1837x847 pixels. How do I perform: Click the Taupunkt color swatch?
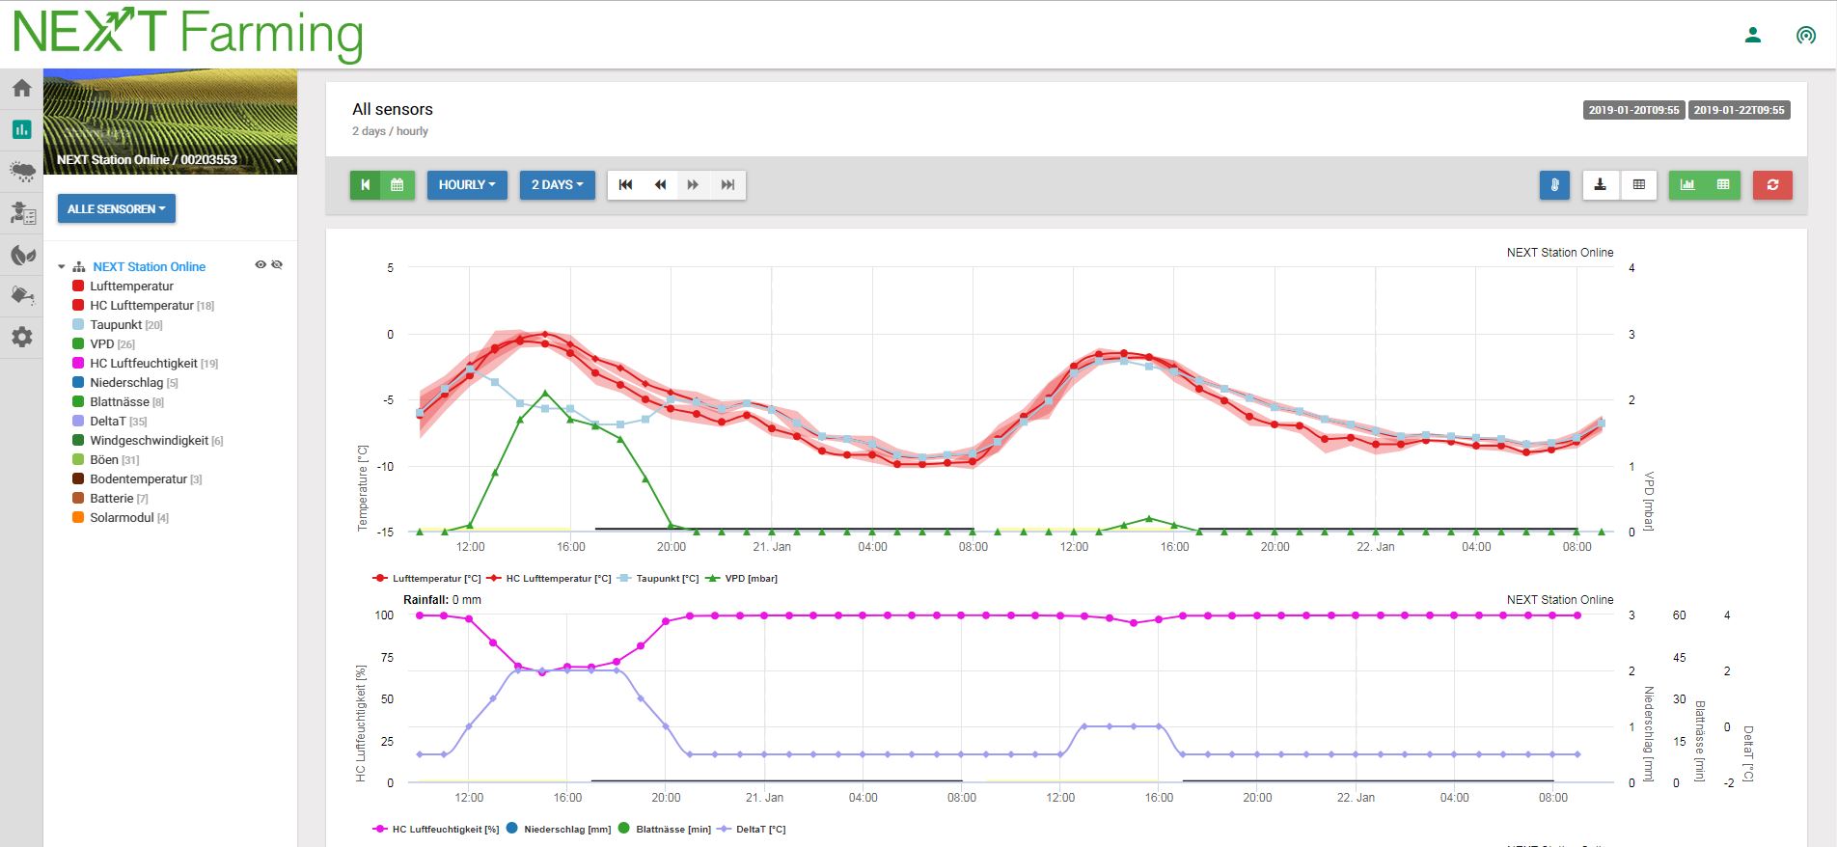(x=78, y=325)
